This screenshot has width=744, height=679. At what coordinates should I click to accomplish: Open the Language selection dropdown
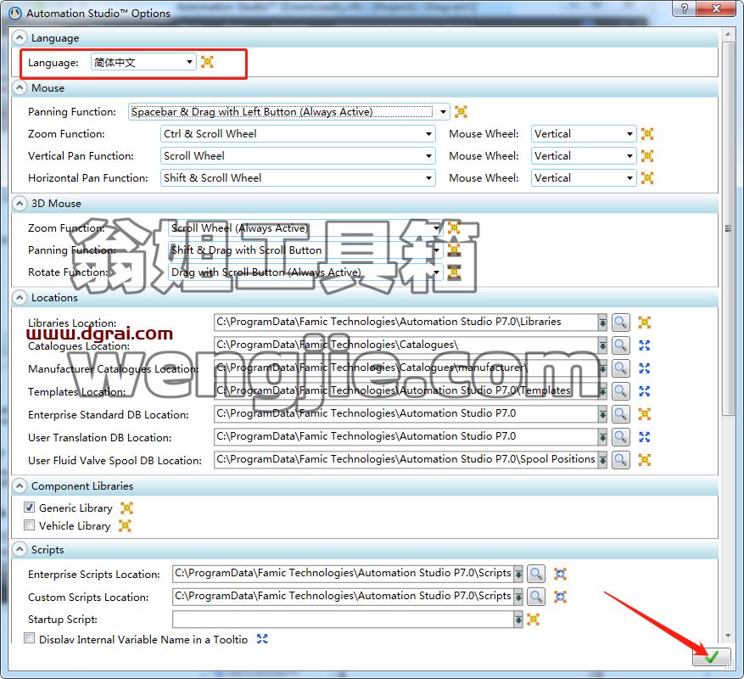(x=143, y=62)
